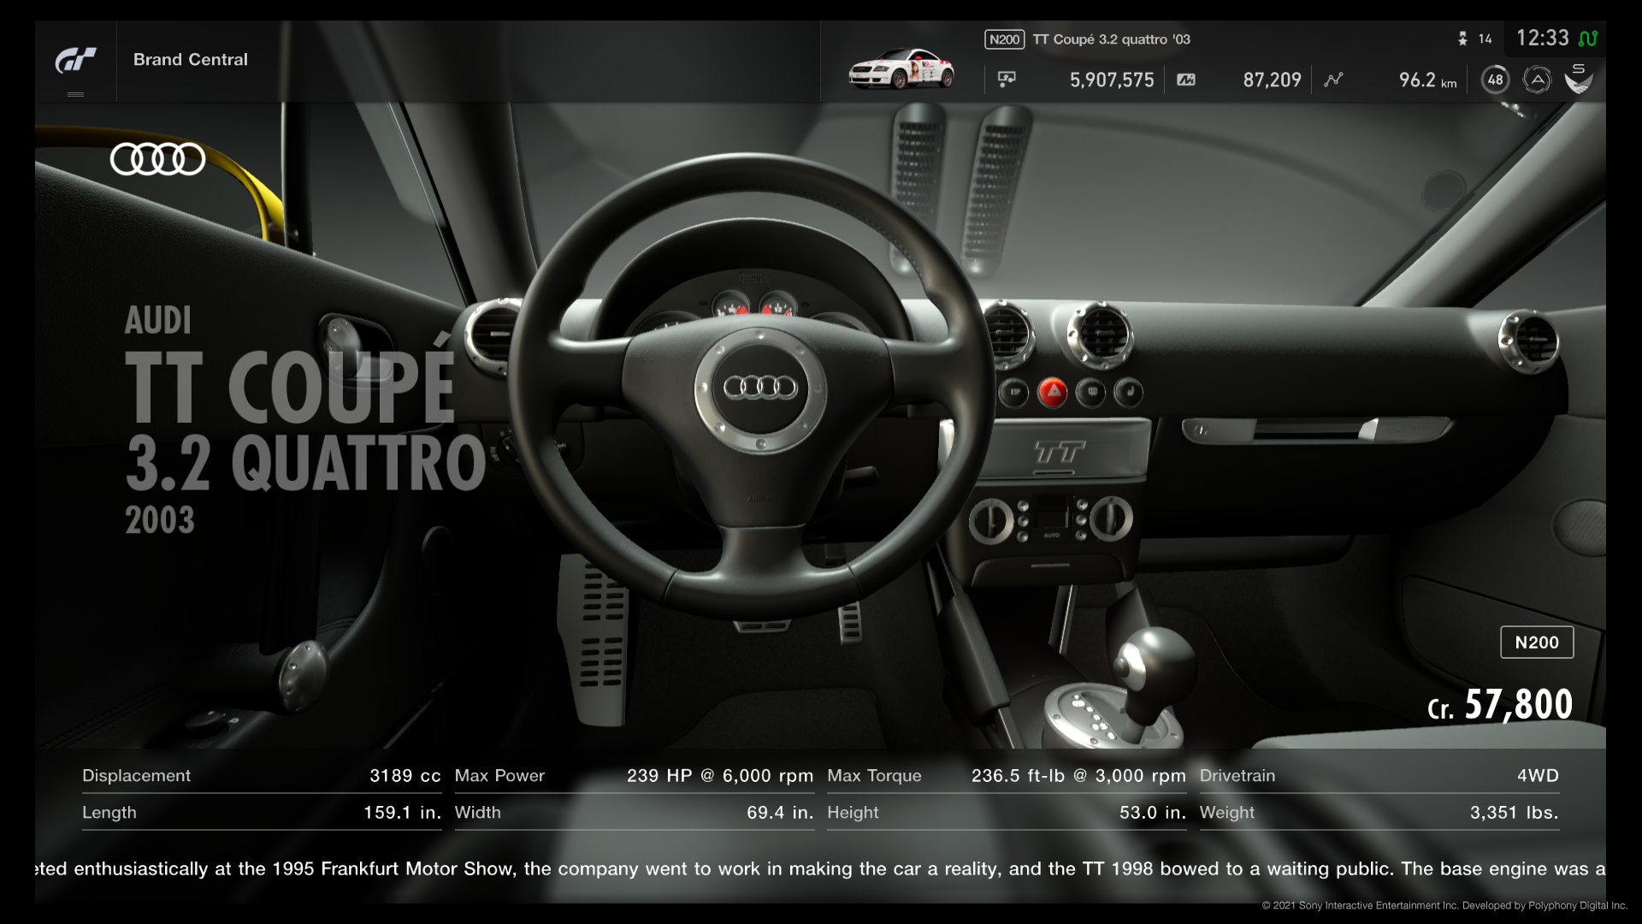Select the Cr. 57,800 price

[1500, 705]
